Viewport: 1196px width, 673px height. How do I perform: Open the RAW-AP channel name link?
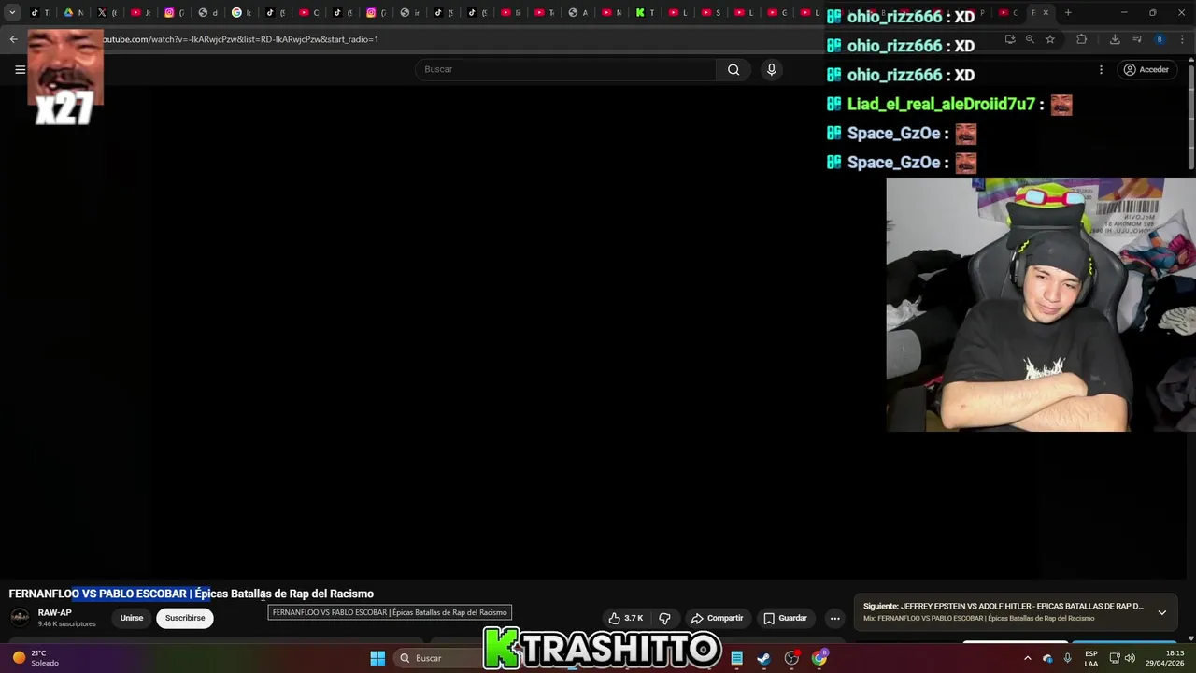click(55, 613)
